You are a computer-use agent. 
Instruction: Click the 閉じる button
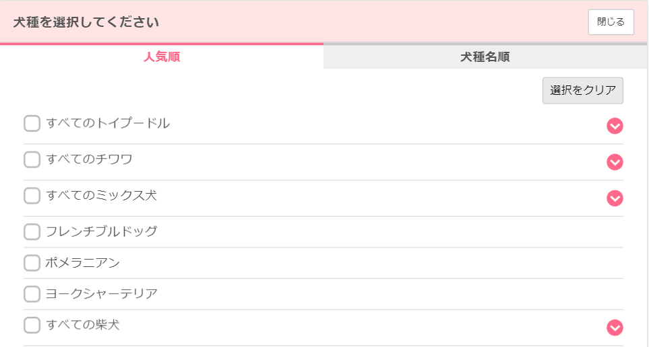click(x=611, y=22)
